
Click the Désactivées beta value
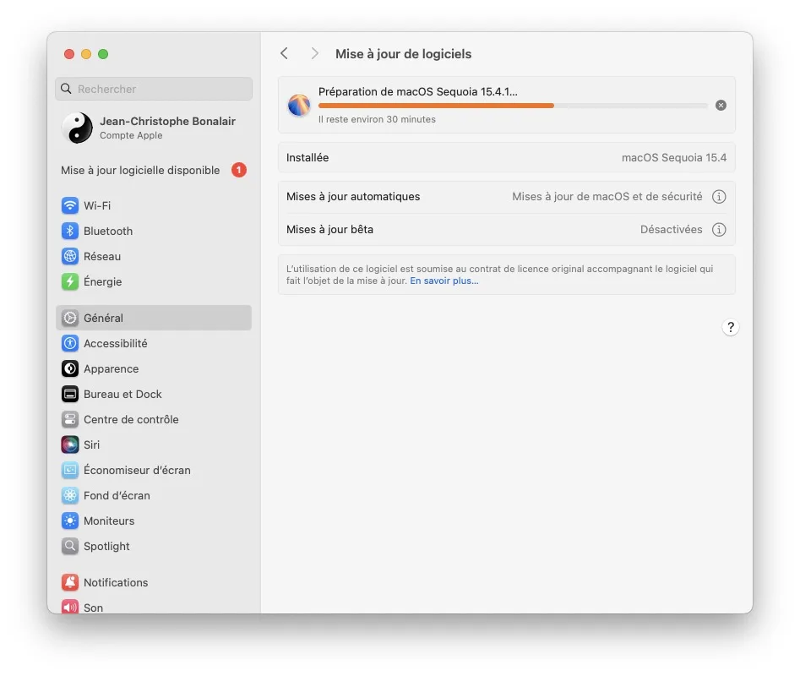[671, 230]
